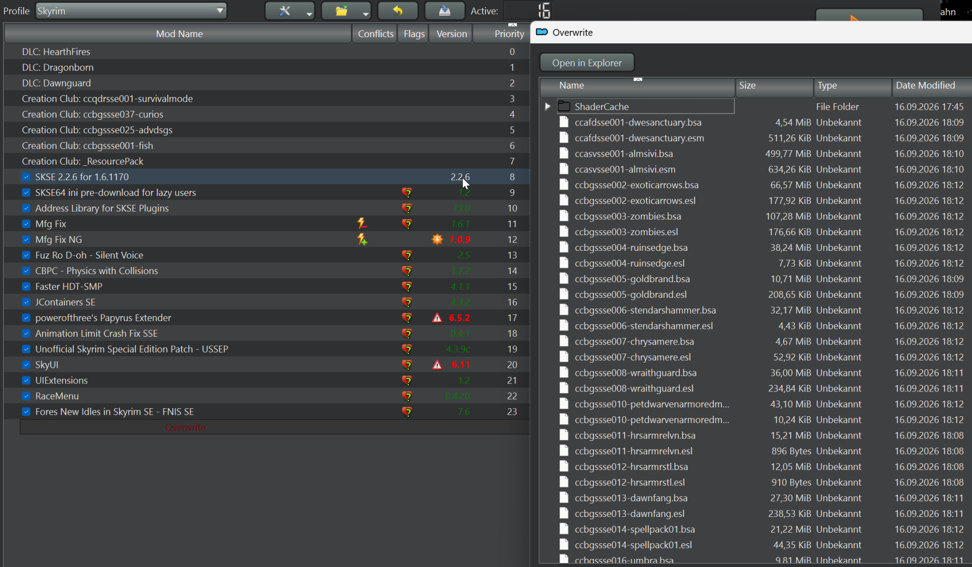
Task: Click the warning triangle on Papyrus Extender row
Action: pos(437,318)
